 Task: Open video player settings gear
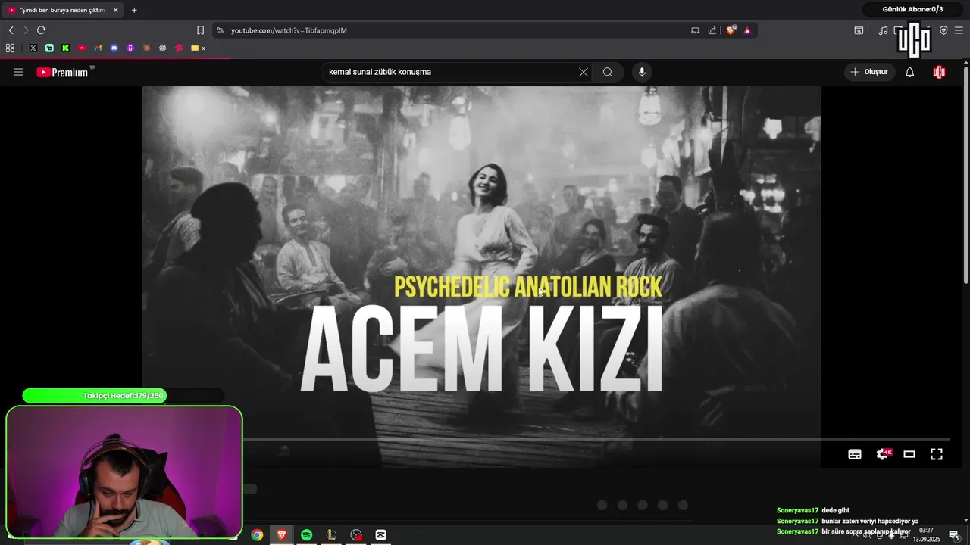(x=883, y=454)
